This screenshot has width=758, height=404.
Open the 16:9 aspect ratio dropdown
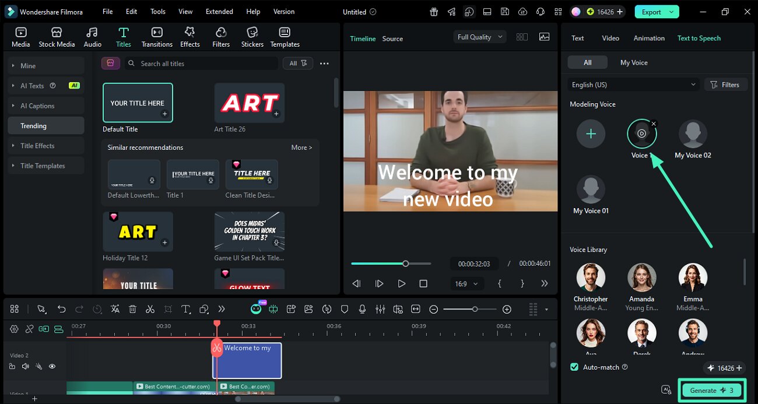click(466, 284)
